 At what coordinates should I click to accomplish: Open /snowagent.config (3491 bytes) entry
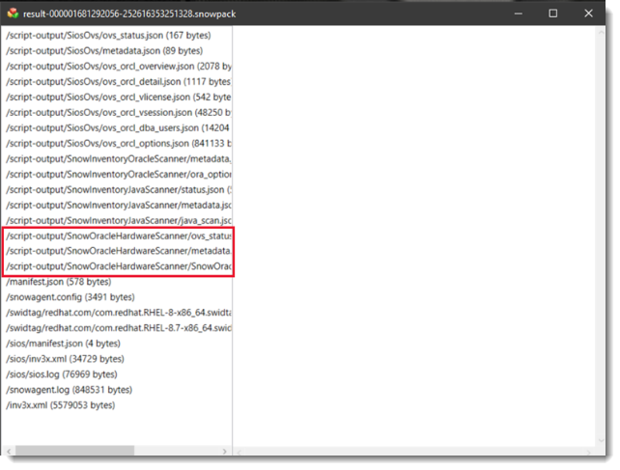point(70,297)
